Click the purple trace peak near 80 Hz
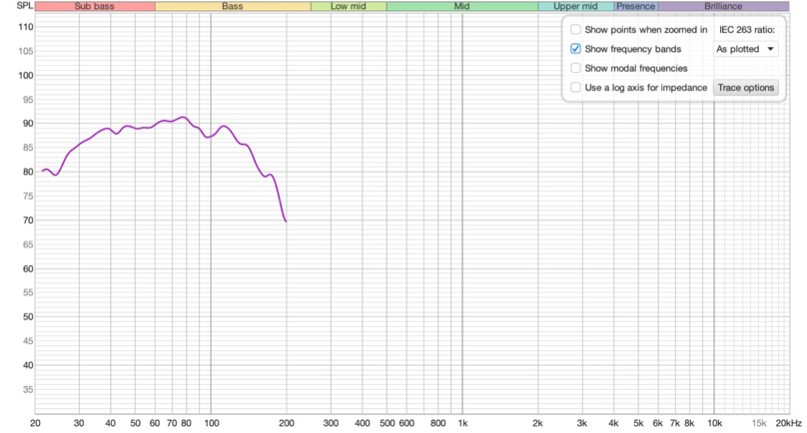 (x=182, y=117)
